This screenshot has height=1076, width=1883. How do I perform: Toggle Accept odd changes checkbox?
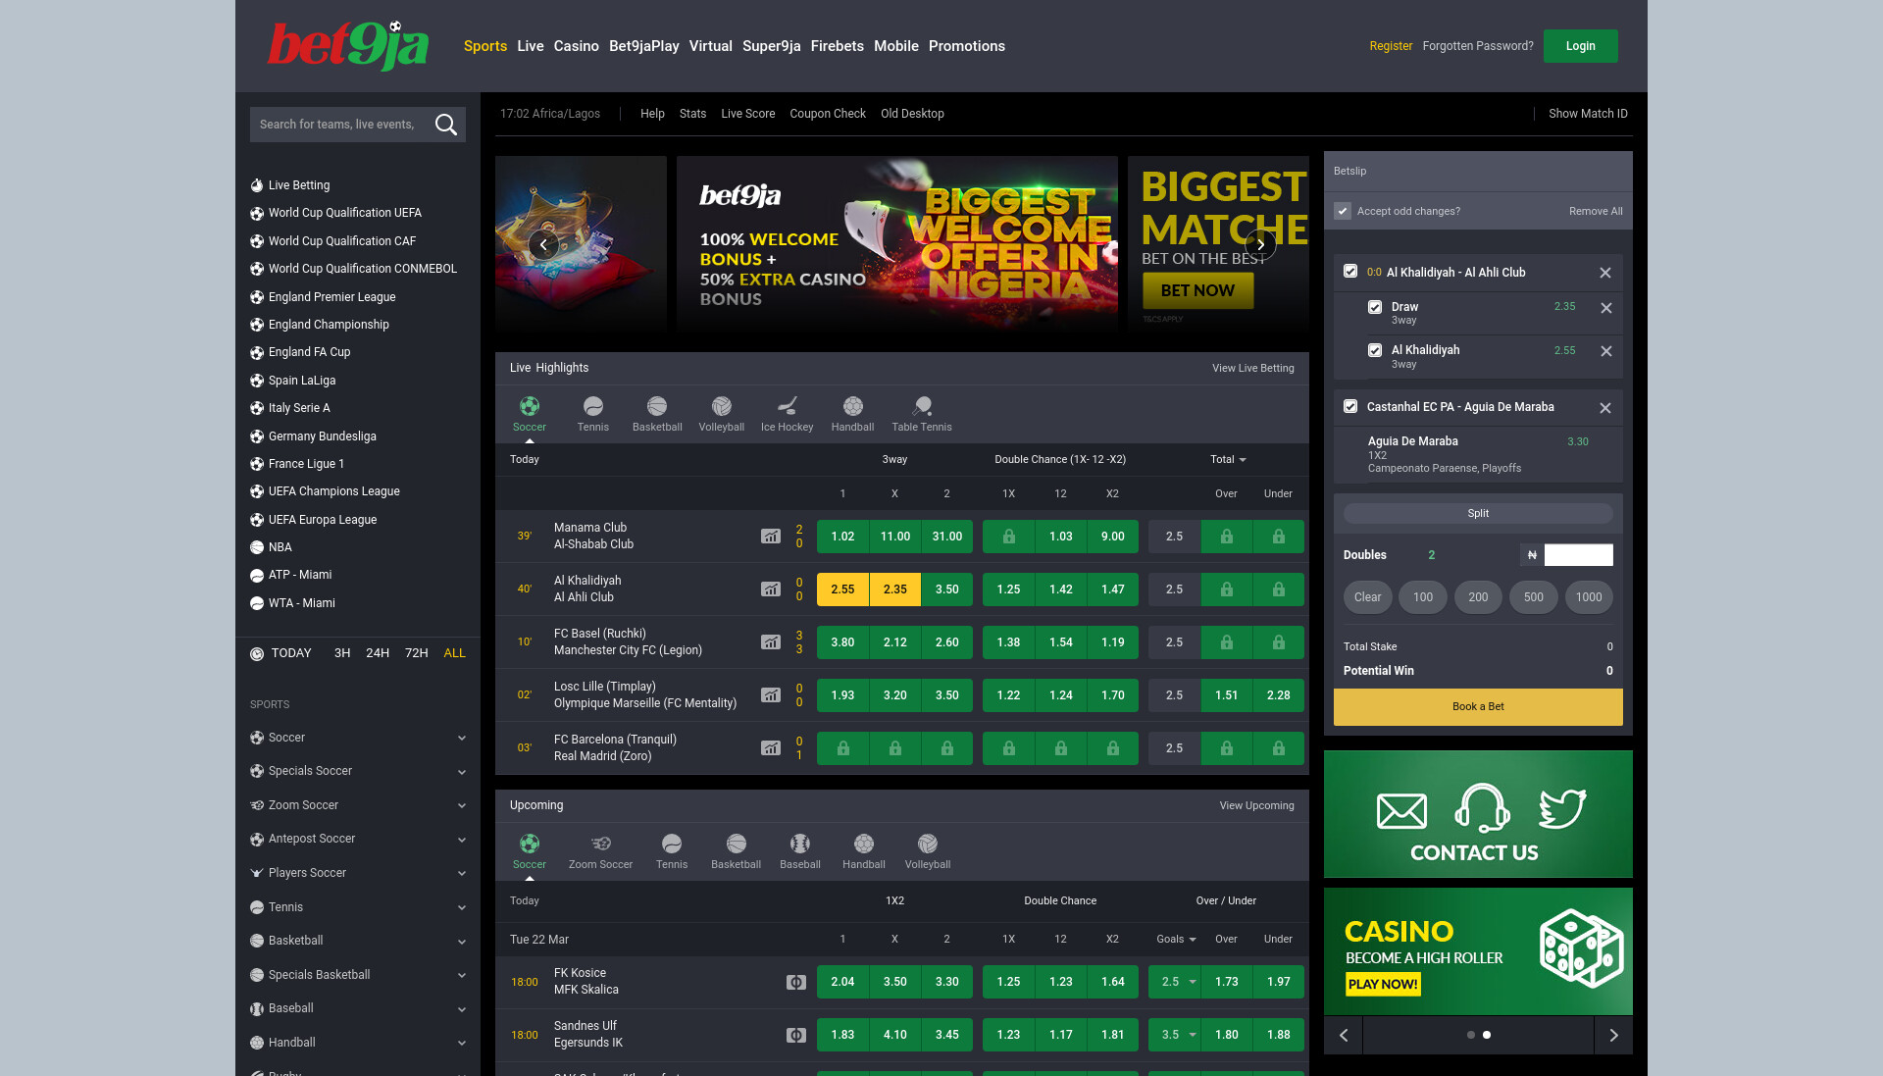click(x=1343, y=211)
